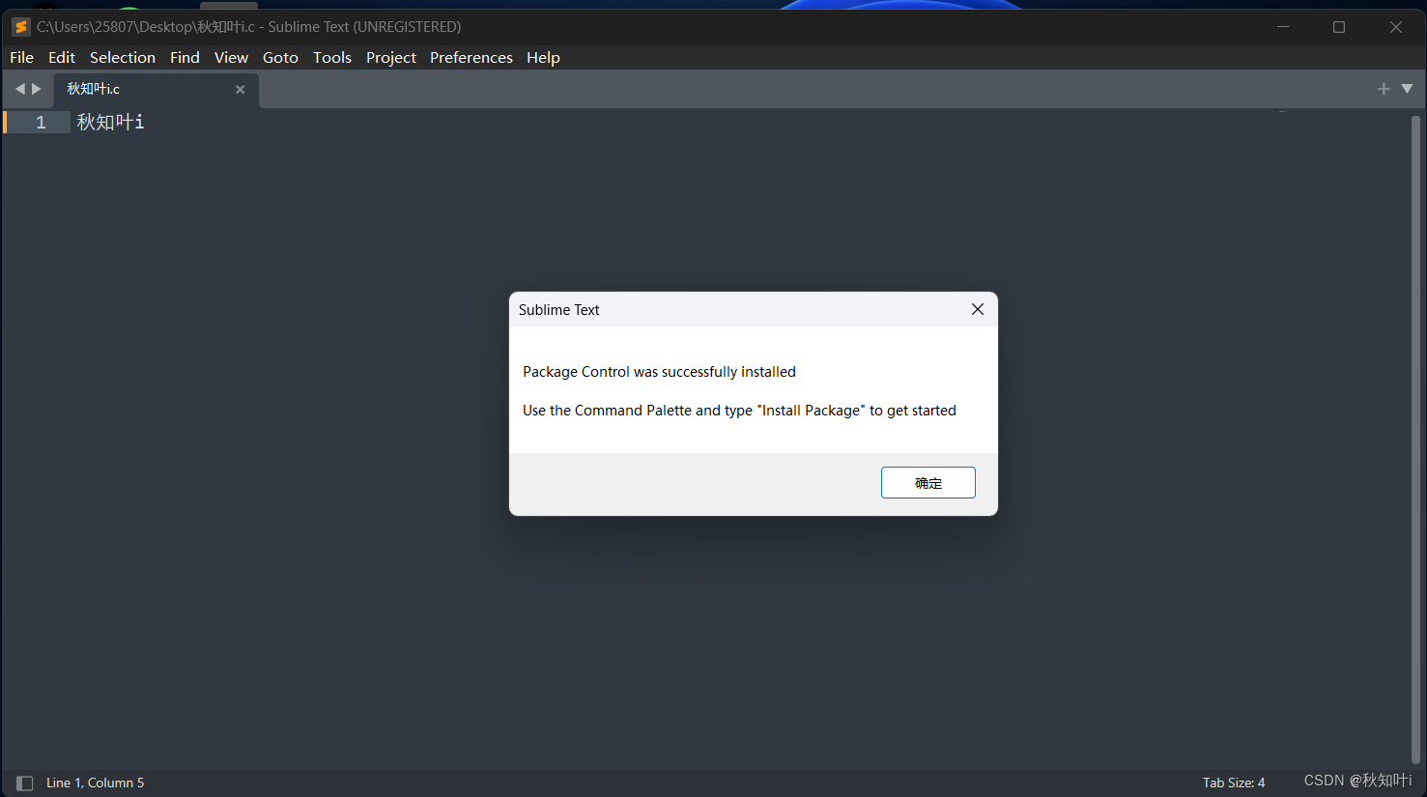Click the vertical scrollbar of the editor
This screenshot has width=1427, height=797.
click(1416, 440)
